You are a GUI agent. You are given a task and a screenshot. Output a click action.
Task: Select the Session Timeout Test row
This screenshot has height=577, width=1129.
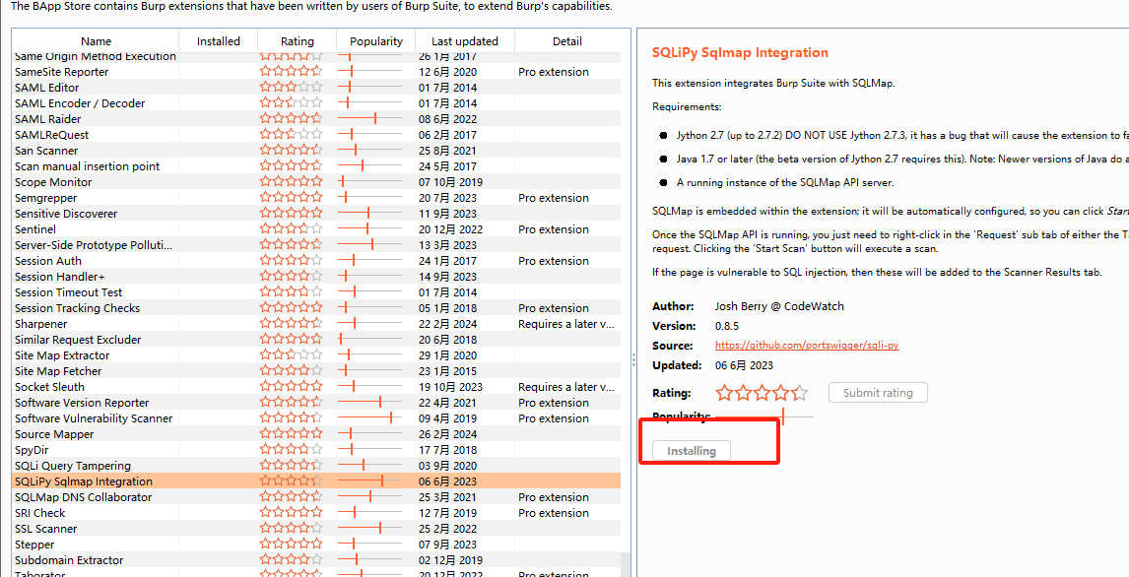pos(317,292)
